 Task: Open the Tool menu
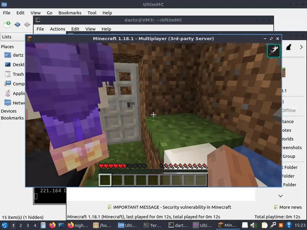[92, 13]
